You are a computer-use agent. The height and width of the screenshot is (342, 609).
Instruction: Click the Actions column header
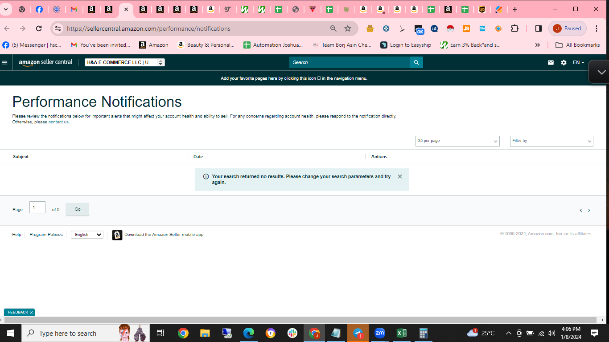point(379,157)
